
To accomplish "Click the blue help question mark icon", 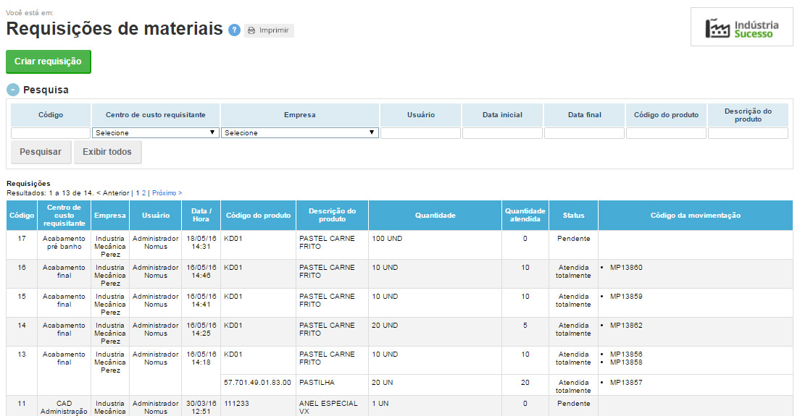I will tap(234, 30).
